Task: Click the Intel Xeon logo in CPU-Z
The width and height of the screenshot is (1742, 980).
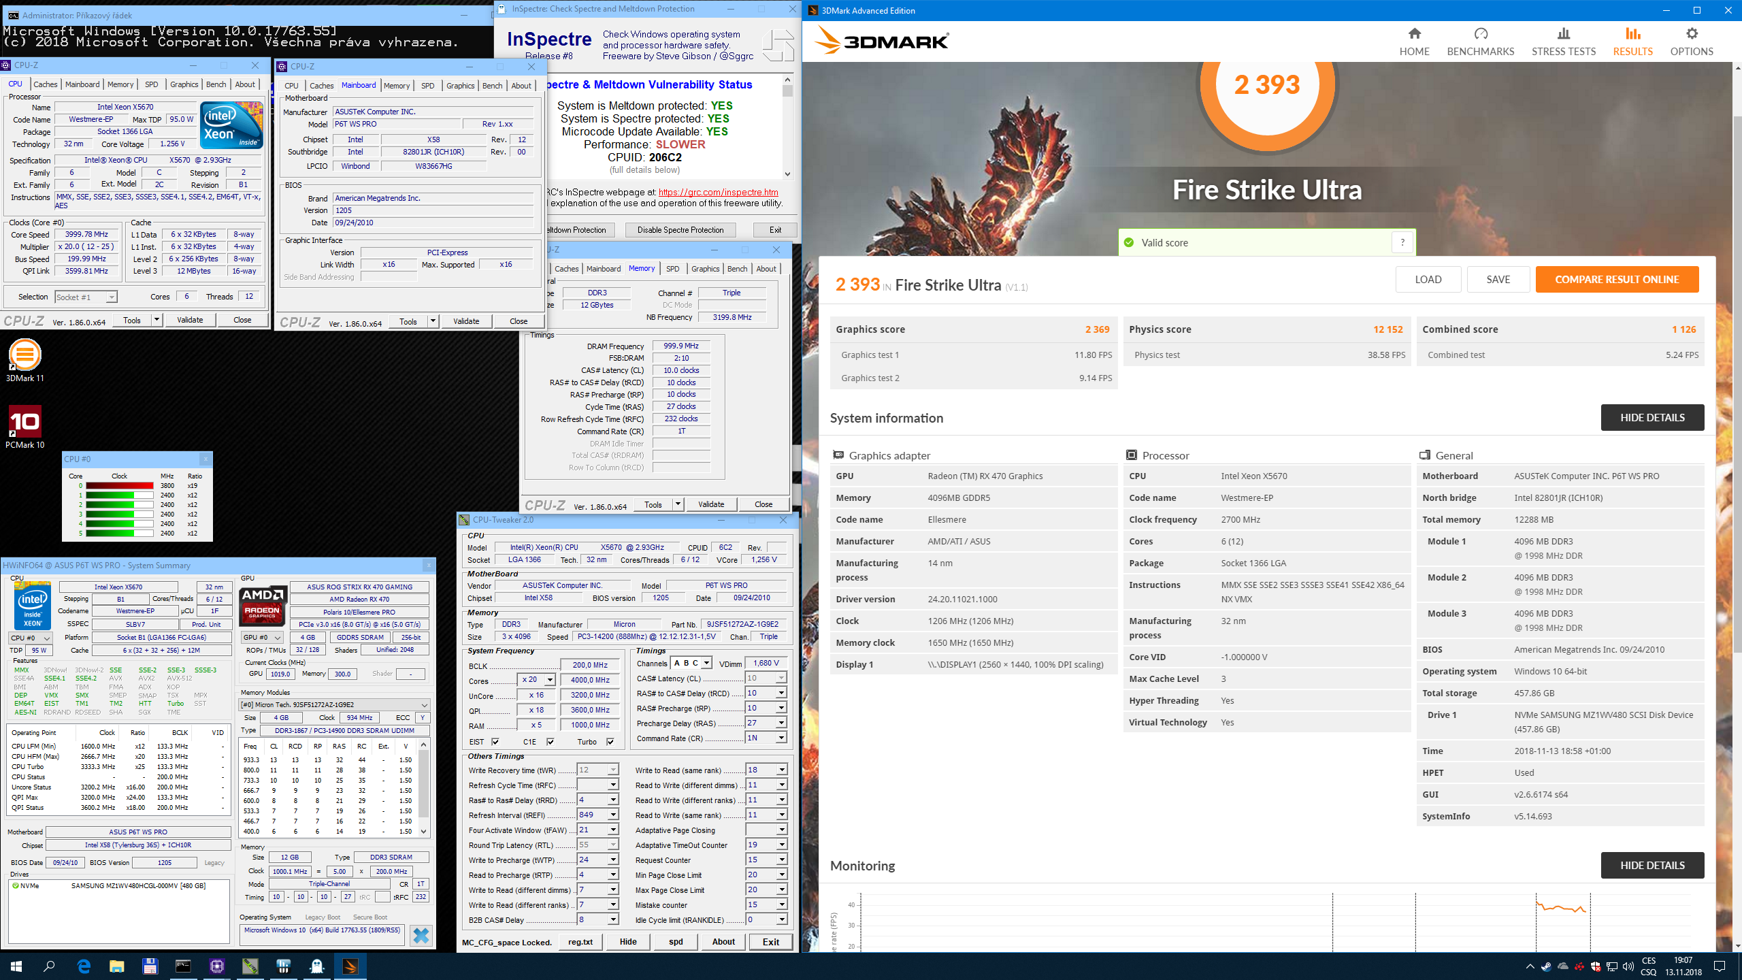Action: tap(231, 125)
